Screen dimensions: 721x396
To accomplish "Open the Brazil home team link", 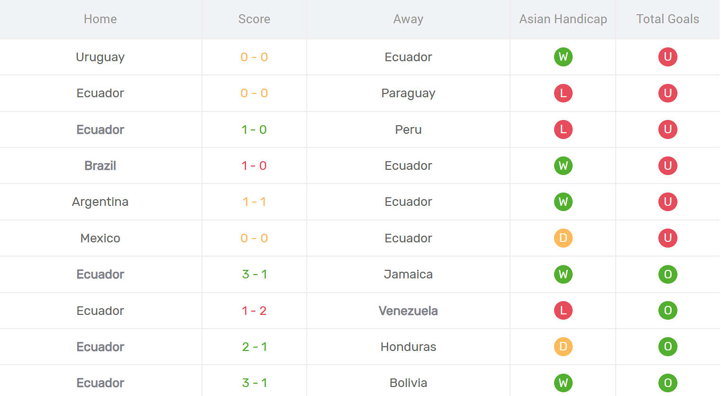I will point(100,166).
